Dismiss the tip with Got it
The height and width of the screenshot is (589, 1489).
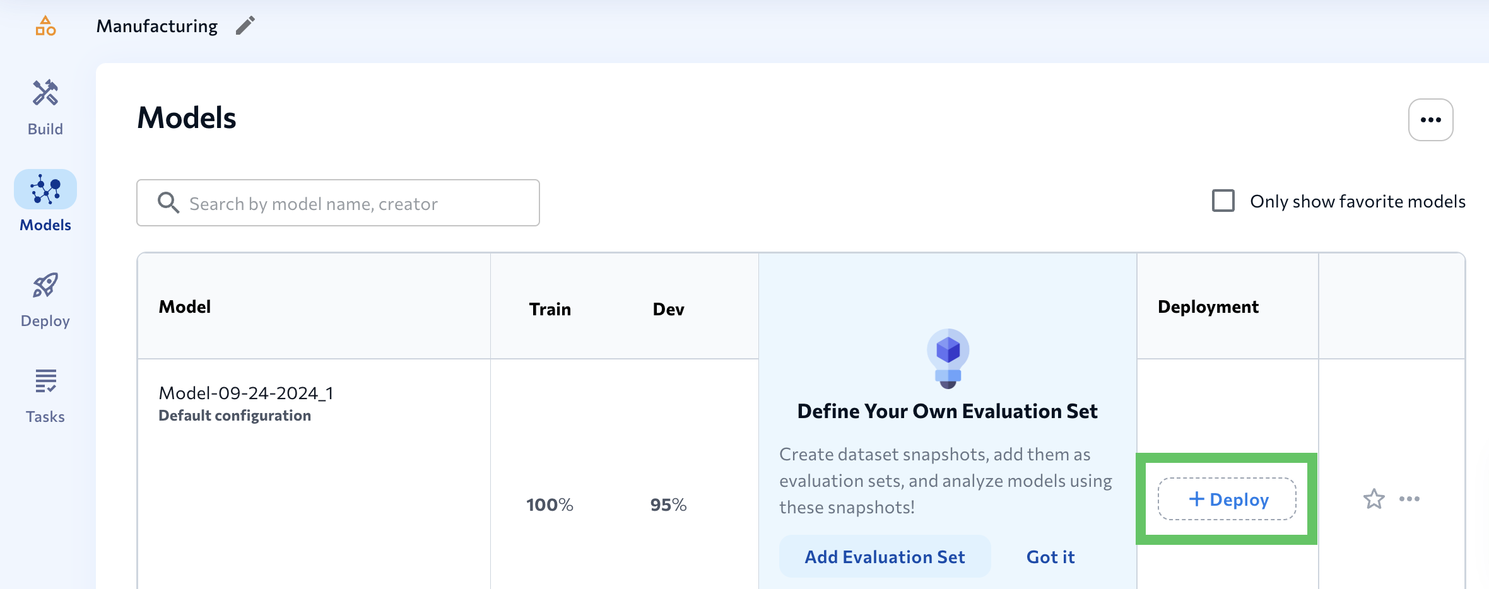tap(1050, 557)
